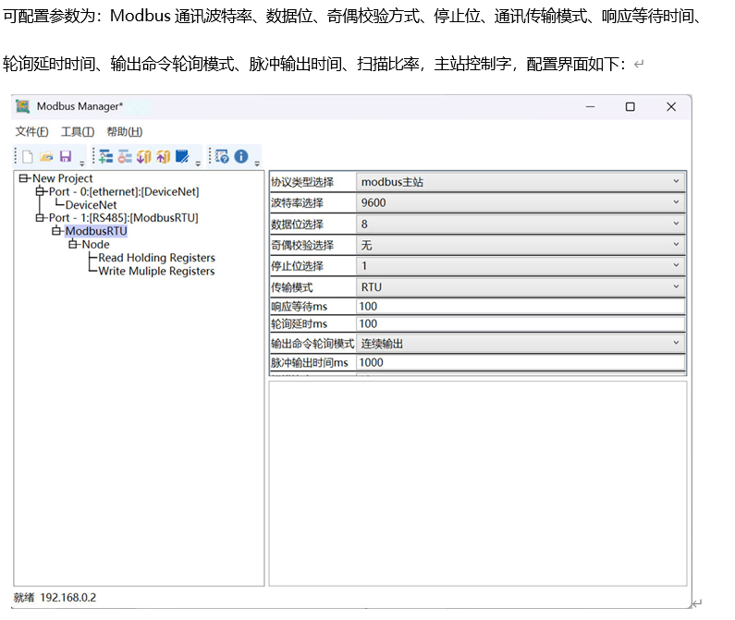Collapse the Port - 1 RS485 node

[40, 218]
